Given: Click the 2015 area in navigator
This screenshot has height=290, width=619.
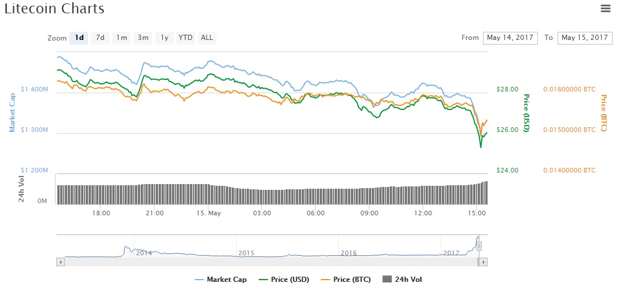Looking at the screenshot, I should coord(246,253).
